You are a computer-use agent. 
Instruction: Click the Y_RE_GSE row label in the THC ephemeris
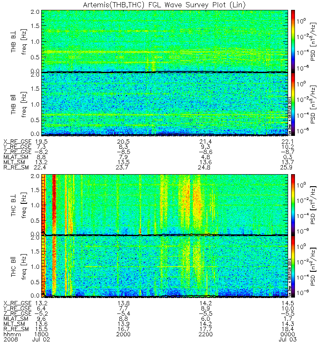[x=18, y=308]
